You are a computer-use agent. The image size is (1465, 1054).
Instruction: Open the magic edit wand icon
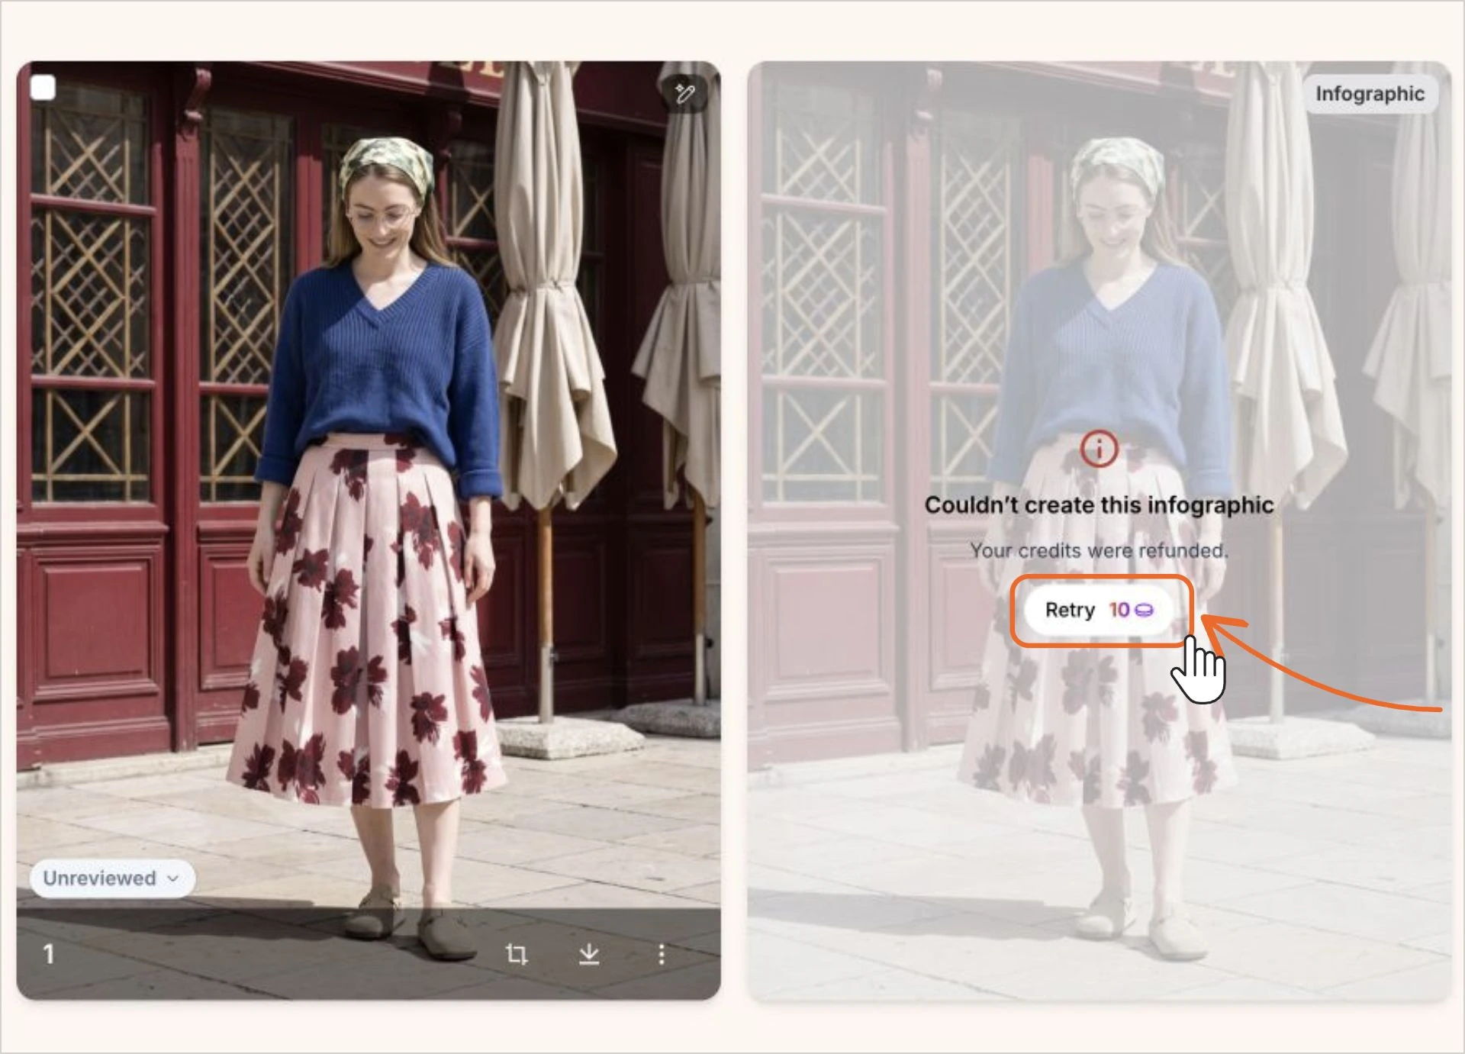click(684, 94)
